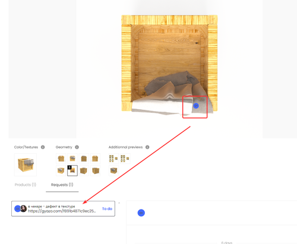Click the To do status label
This screenshot has width=297, height=244.
click(107, 208)
